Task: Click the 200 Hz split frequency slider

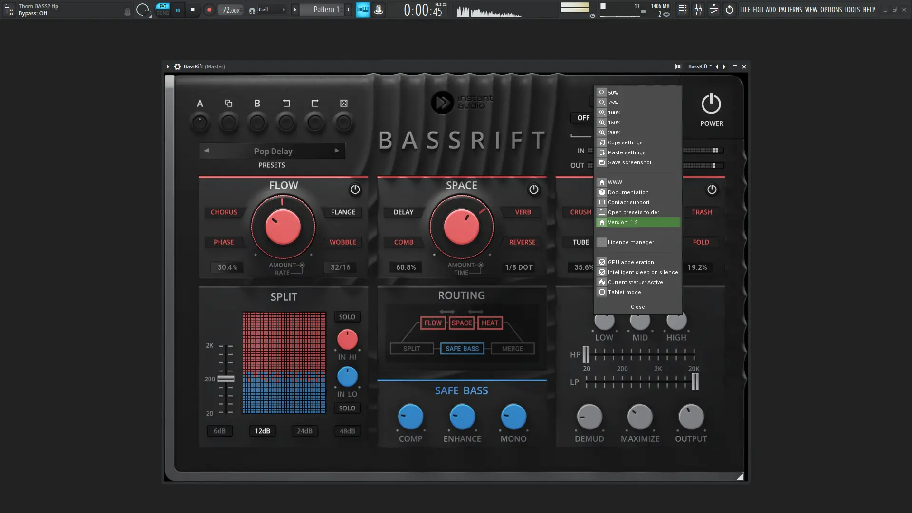Action: 226,379
